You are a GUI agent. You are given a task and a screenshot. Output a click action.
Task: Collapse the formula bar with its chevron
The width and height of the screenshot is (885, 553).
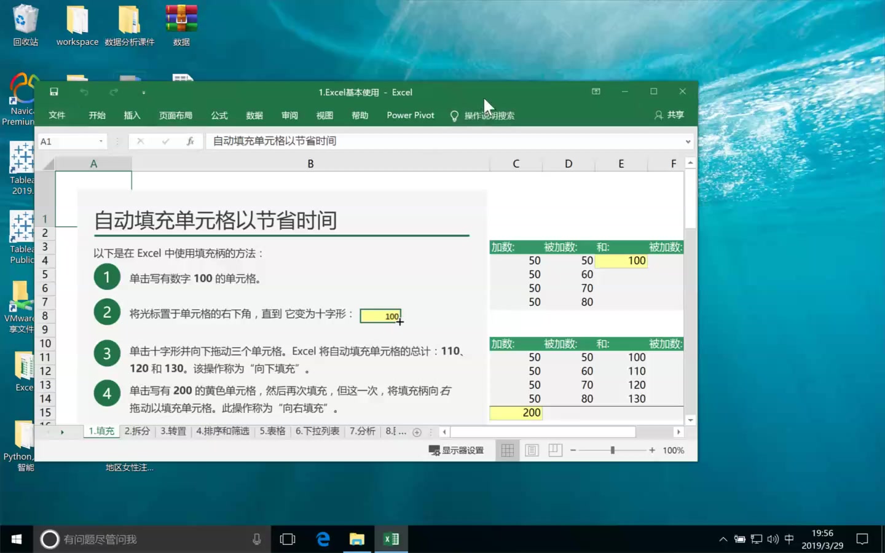pos(688,141)
